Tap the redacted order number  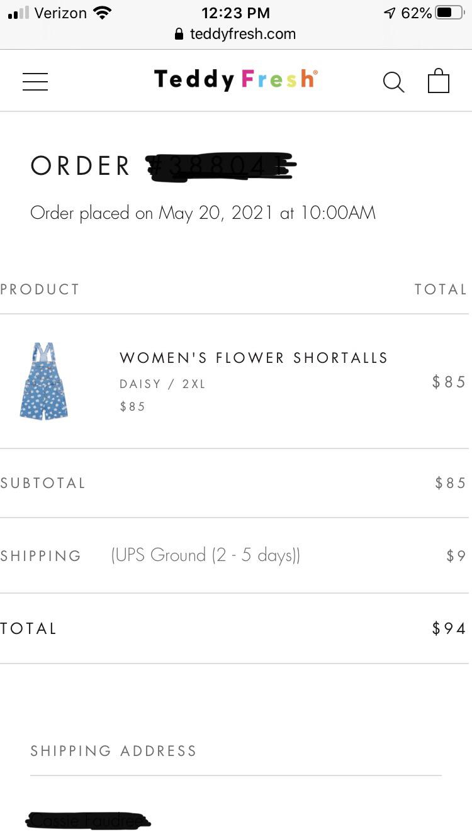tap(220, 166)
